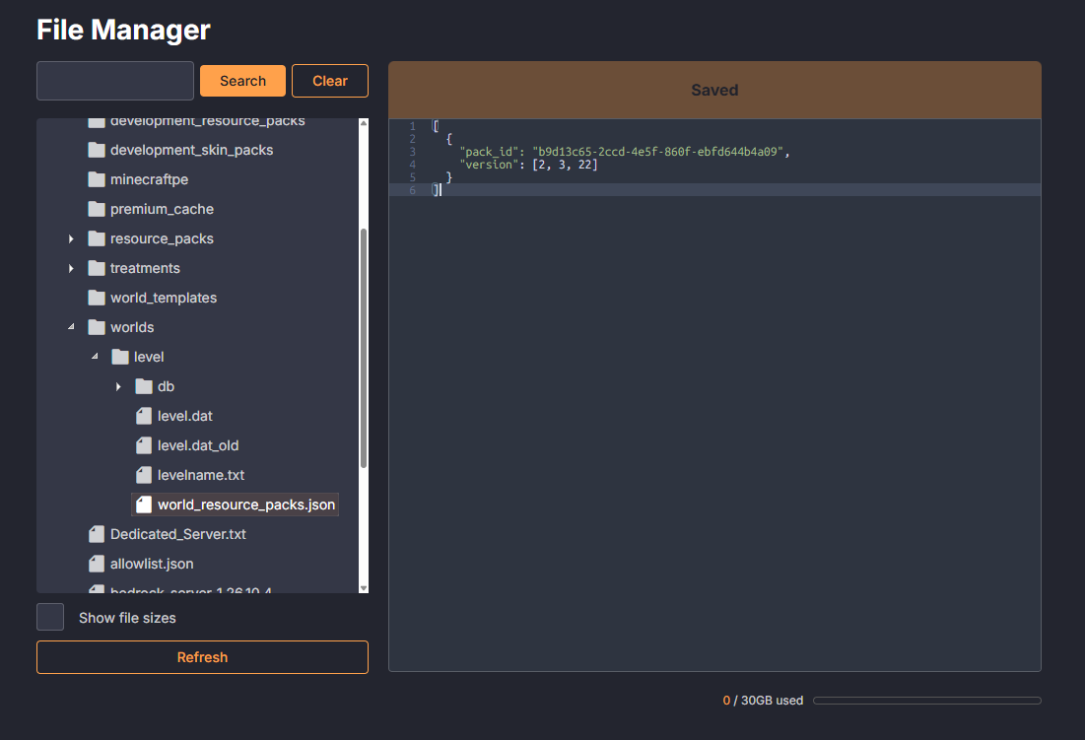Click the file tree scroll-down arrow
This screenshot has width=1085, height=740.
[x=364, y=588]
